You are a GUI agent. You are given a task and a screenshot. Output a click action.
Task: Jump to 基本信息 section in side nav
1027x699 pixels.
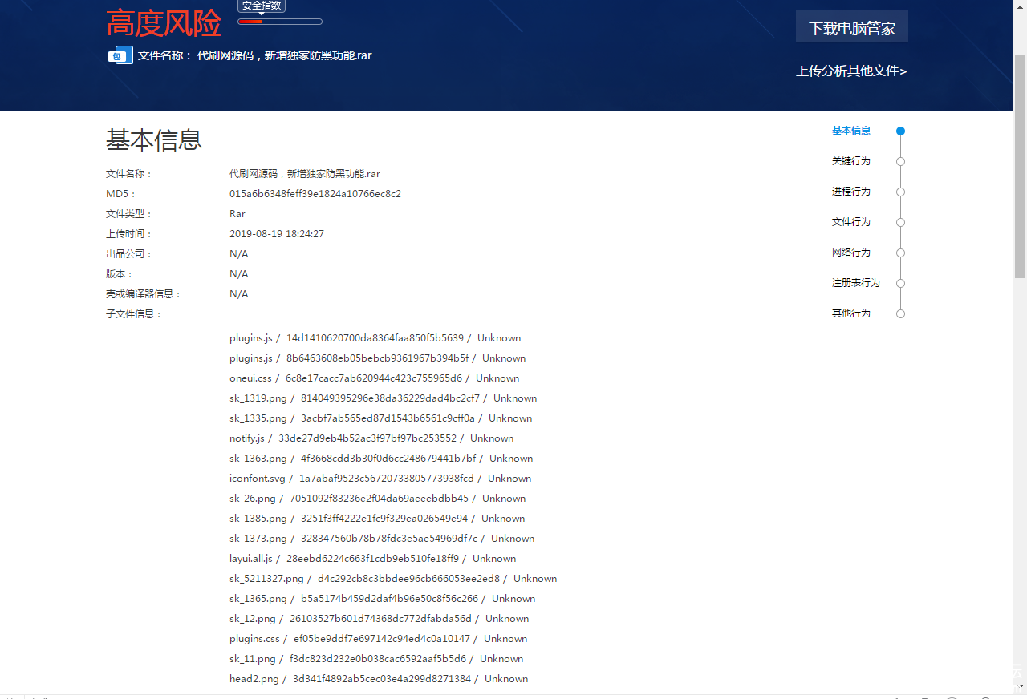851,131
